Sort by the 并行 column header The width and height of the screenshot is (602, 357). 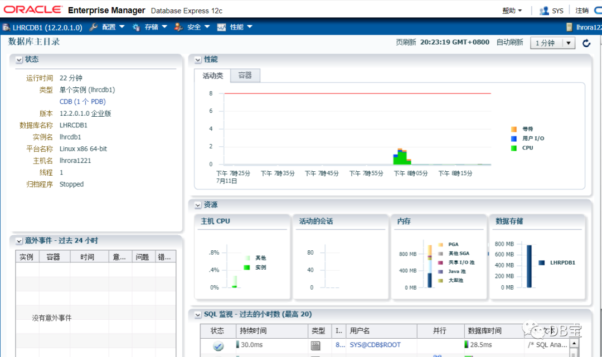441,330
